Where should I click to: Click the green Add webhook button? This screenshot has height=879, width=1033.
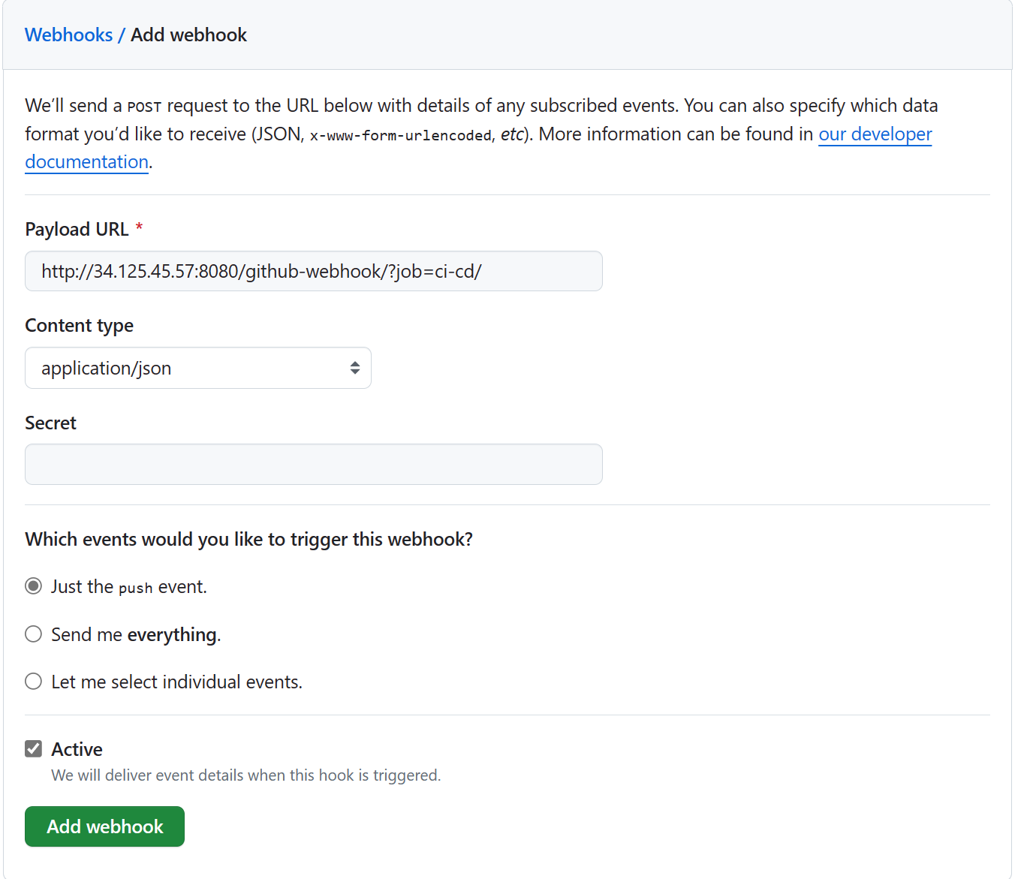point(104,826)
